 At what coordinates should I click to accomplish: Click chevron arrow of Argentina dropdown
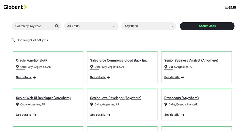point(171,26)
